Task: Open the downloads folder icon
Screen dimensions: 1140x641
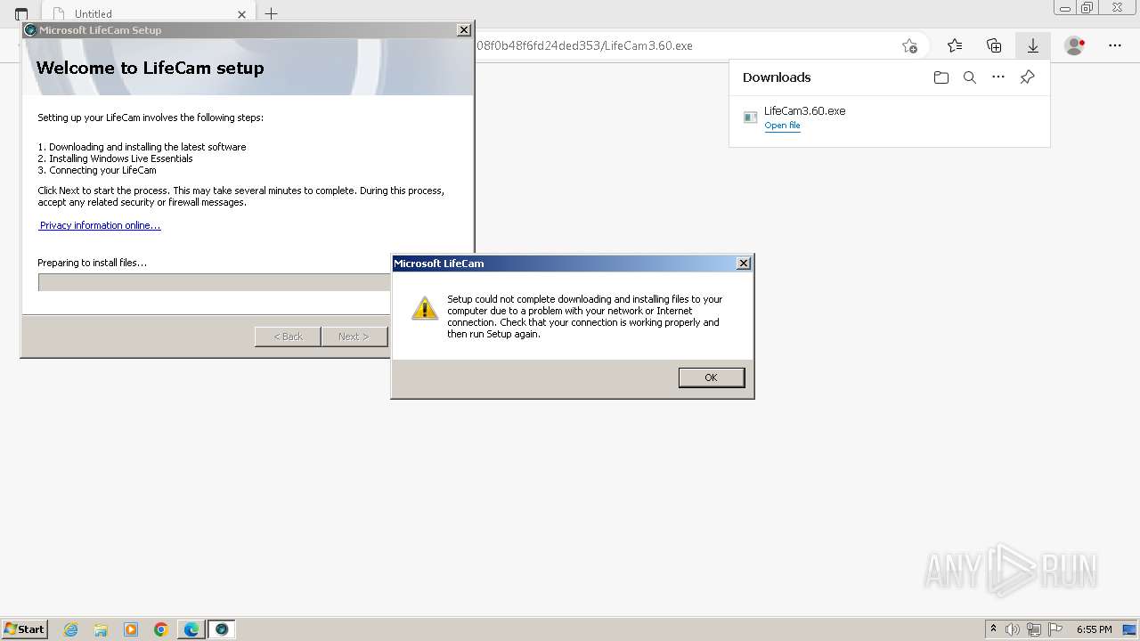Action: click(941, 77)
